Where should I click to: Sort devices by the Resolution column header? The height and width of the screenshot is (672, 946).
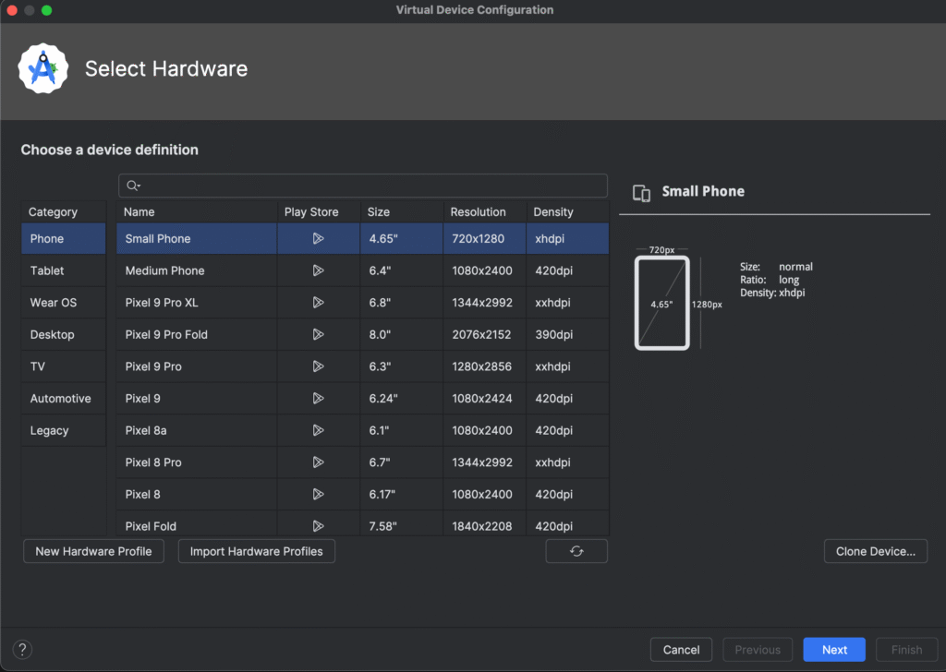tap(479, 212)
